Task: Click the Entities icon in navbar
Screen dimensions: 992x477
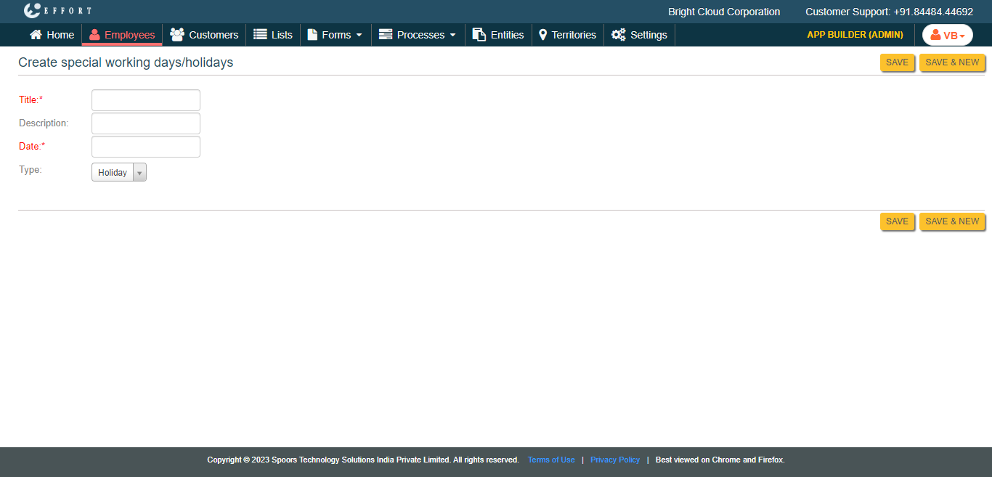Action: 479,35
